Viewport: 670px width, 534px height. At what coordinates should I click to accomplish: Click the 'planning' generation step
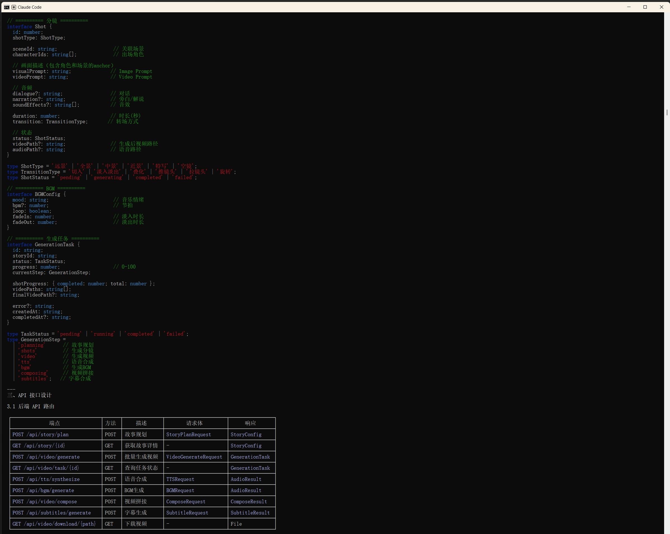point(32,345)
